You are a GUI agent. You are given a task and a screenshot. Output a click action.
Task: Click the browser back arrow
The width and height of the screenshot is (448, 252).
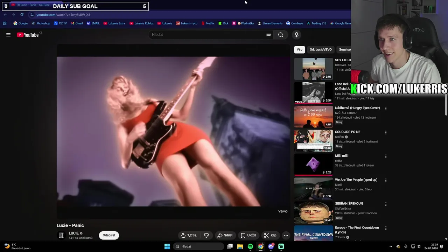click(5, 15)
